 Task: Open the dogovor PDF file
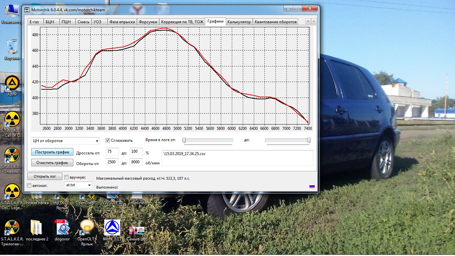62,230
